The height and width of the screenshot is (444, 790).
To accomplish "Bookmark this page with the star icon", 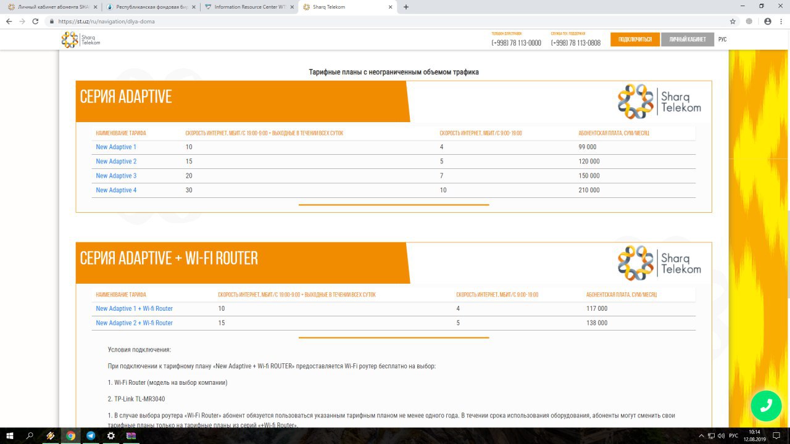I will click(x=733, y=21).
